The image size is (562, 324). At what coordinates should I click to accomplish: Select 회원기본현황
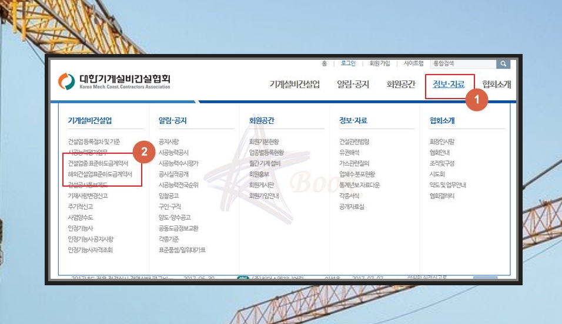[264, 142]
